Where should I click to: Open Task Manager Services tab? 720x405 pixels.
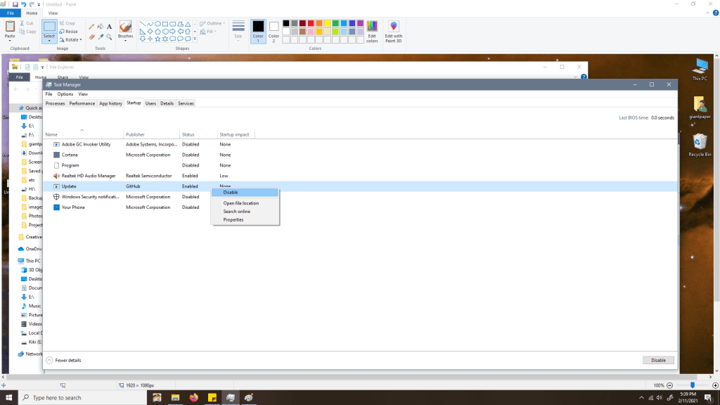tap(186, 103)
